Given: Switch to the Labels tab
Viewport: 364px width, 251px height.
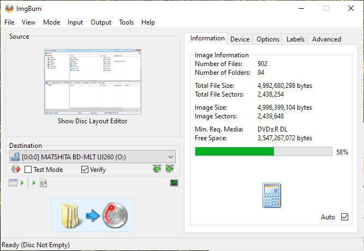Looking at the screenshot, I should pyautogui.click(x=295, y=39).
